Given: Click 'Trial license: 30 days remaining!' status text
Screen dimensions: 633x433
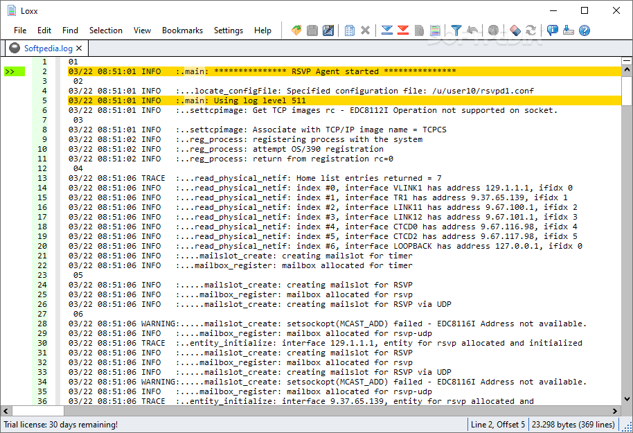Looking at the screenshot, I should tap(60, 425).
